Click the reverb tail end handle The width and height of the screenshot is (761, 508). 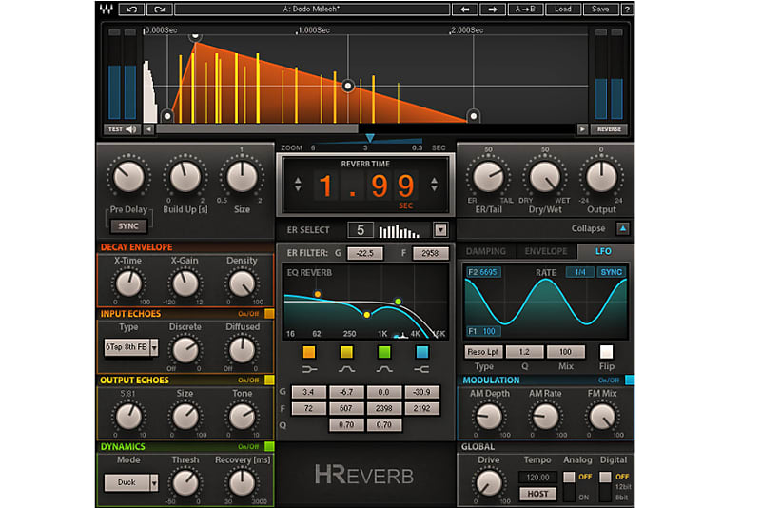click(x=473, y=116)
